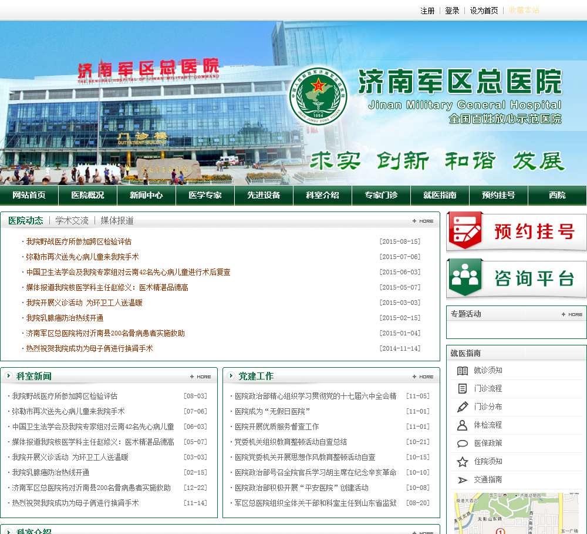Open the 专家门诊 navigation item
This screenshot has height=534, width=587.
click(382, 195)
